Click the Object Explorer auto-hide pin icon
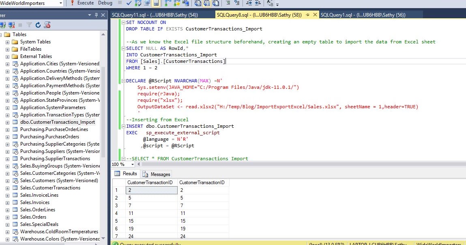Image resolution: width=466 pixels, height=245 pixels. pyautogui.click(x=96, y=15)
